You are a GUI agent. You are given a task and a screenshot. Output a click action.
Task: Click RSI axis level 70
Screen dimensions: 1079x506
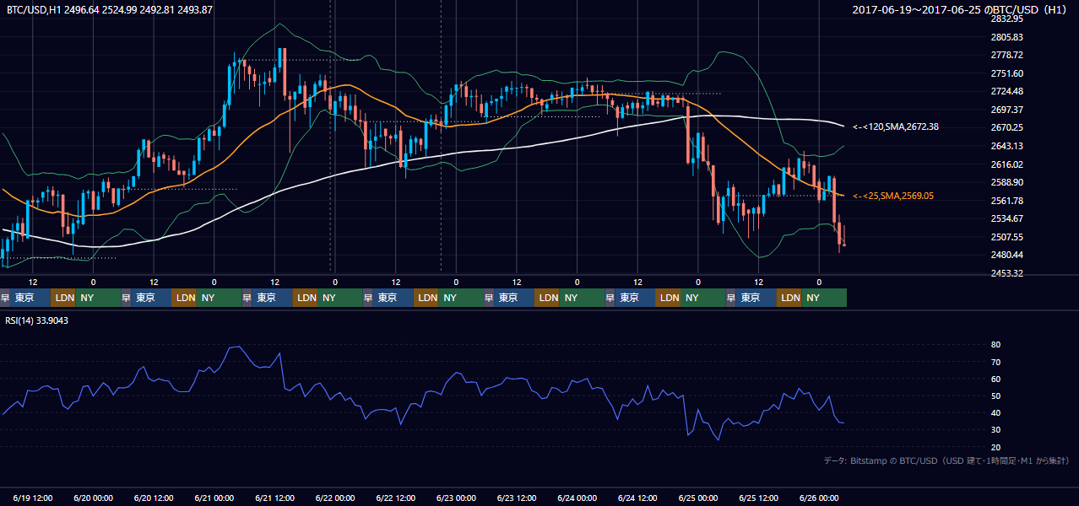pyautogui.click(x=995, y=362)
